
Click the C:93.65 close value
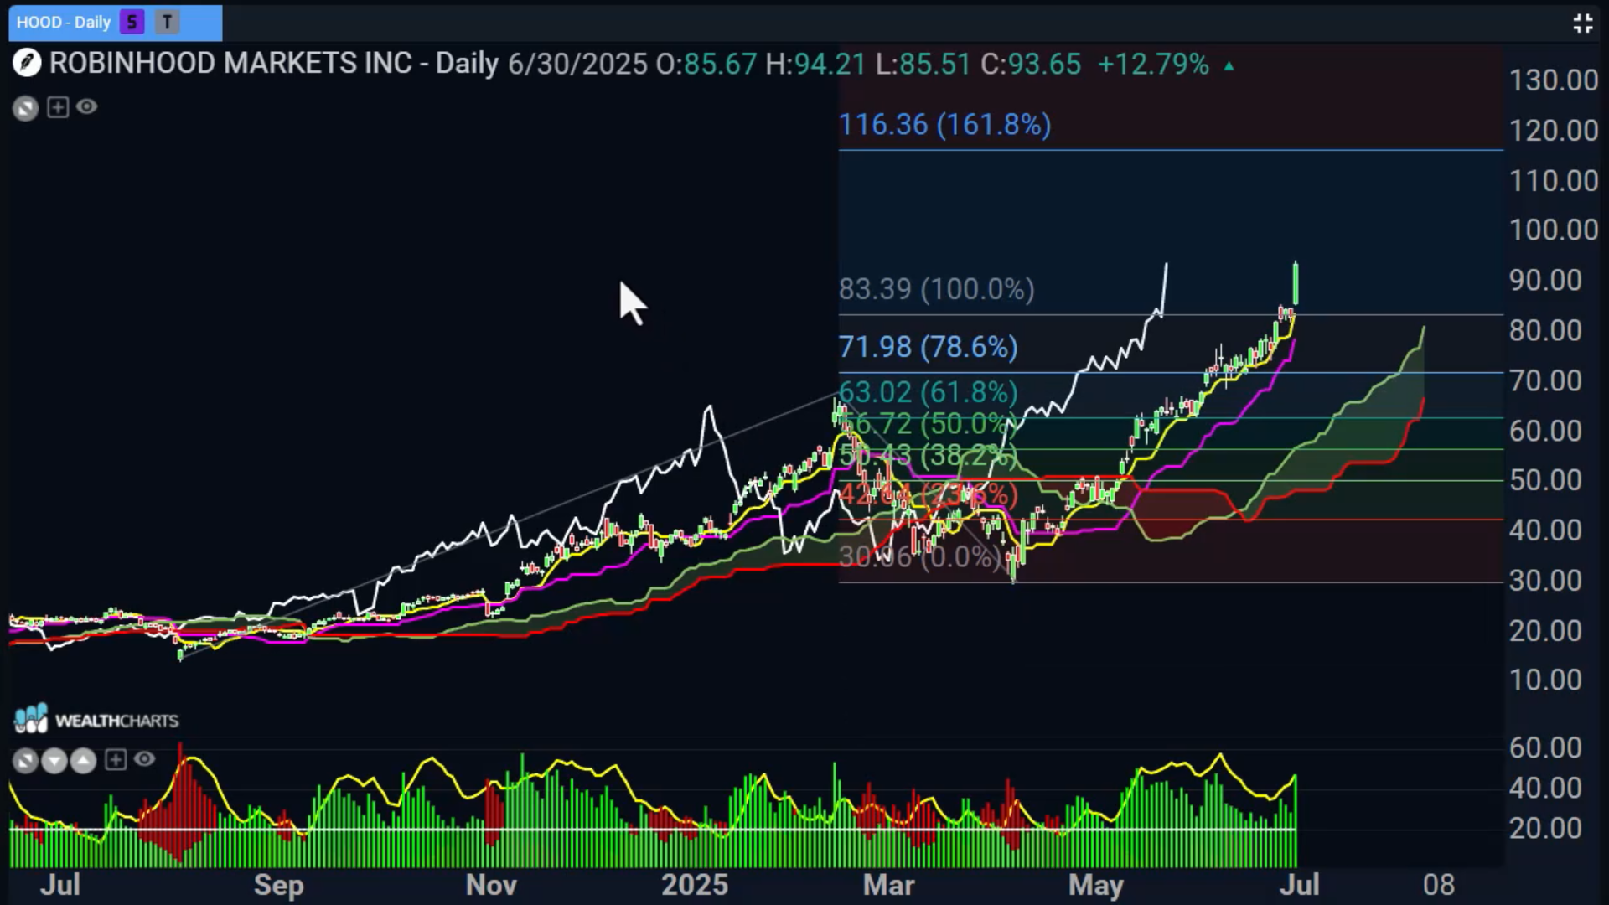click(x=1031, y=65)
